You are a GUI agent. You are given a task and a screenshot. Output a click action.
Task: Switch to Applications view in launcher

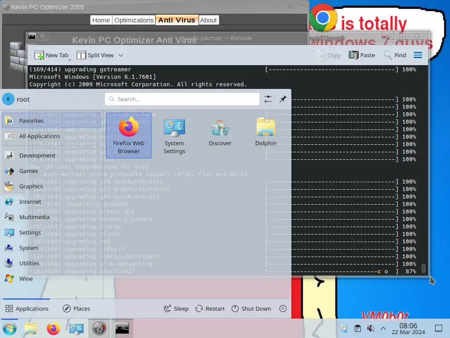tap(27, 309)
